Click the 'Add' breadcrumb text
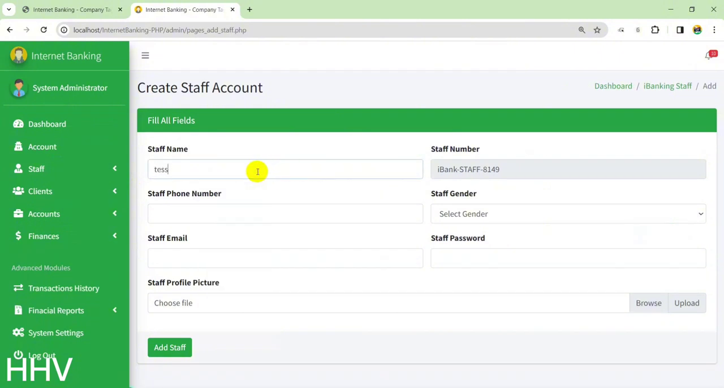The width and height of the screenshot is (724, 388). pyautogui.click(x=709, y=86)
